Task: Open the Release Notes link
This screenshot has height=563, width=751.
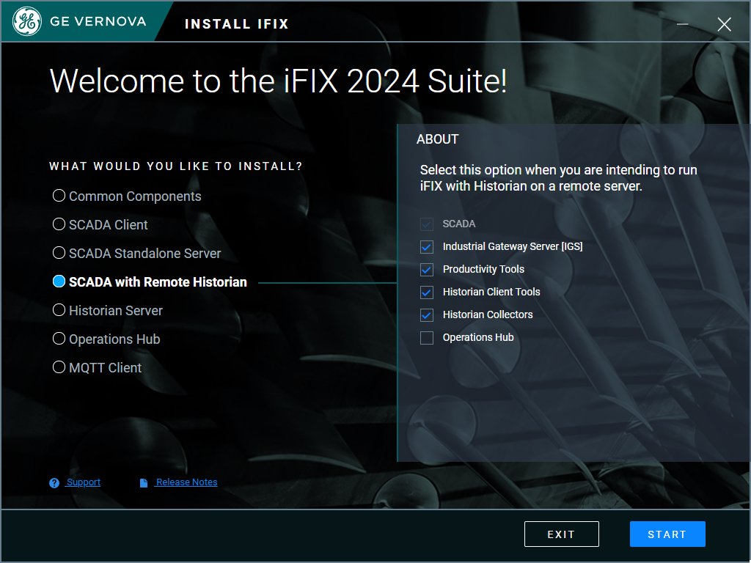Action: point(186,482)
